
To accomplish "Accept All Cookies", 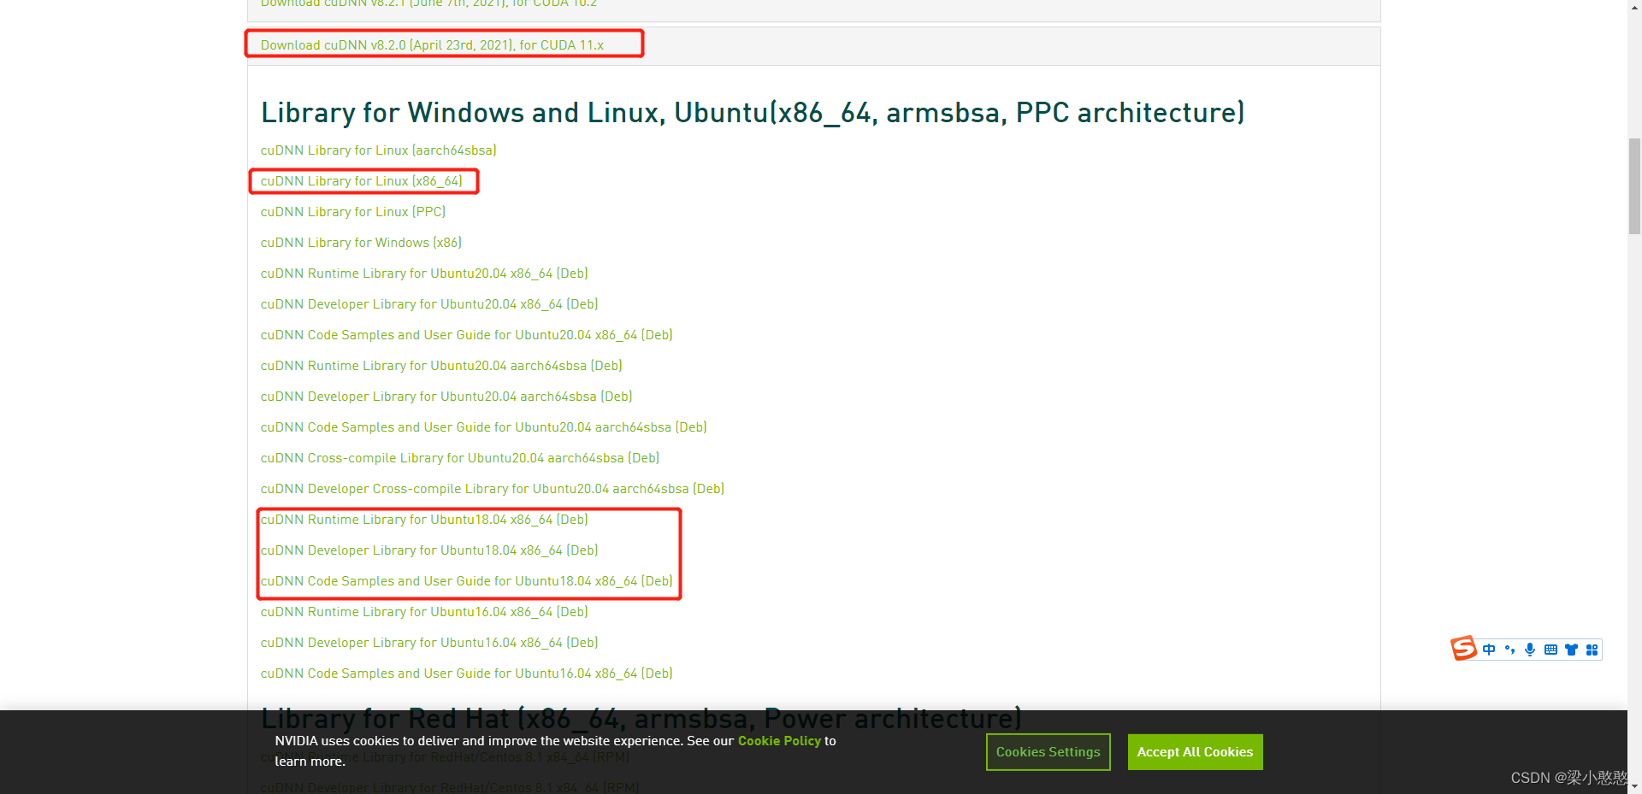I will pos(1195,752).
